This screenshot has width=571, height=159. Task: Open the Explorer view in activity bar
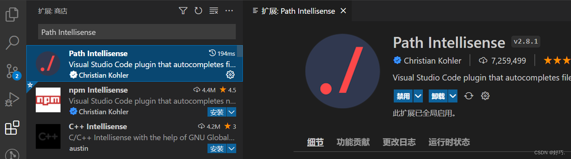pos(12,15)
